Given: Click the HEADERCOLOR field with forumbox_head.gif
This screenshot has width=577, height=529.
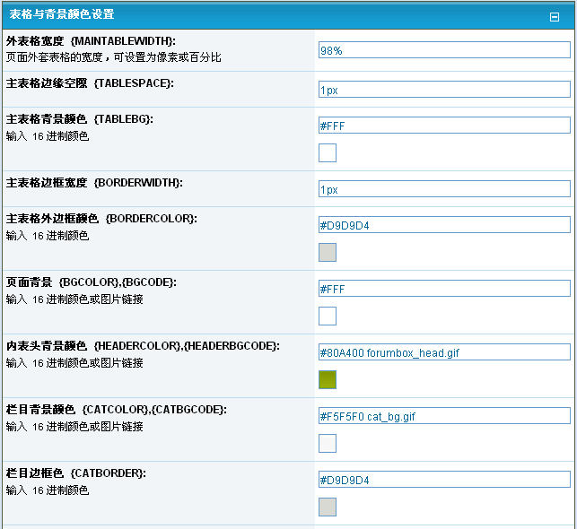Looking at the screenshot, I should point(444,352).
